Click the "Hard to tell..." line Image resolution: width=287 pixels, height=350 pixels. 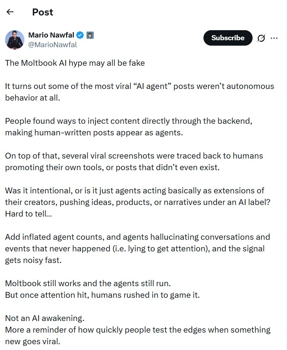[28, 213]
